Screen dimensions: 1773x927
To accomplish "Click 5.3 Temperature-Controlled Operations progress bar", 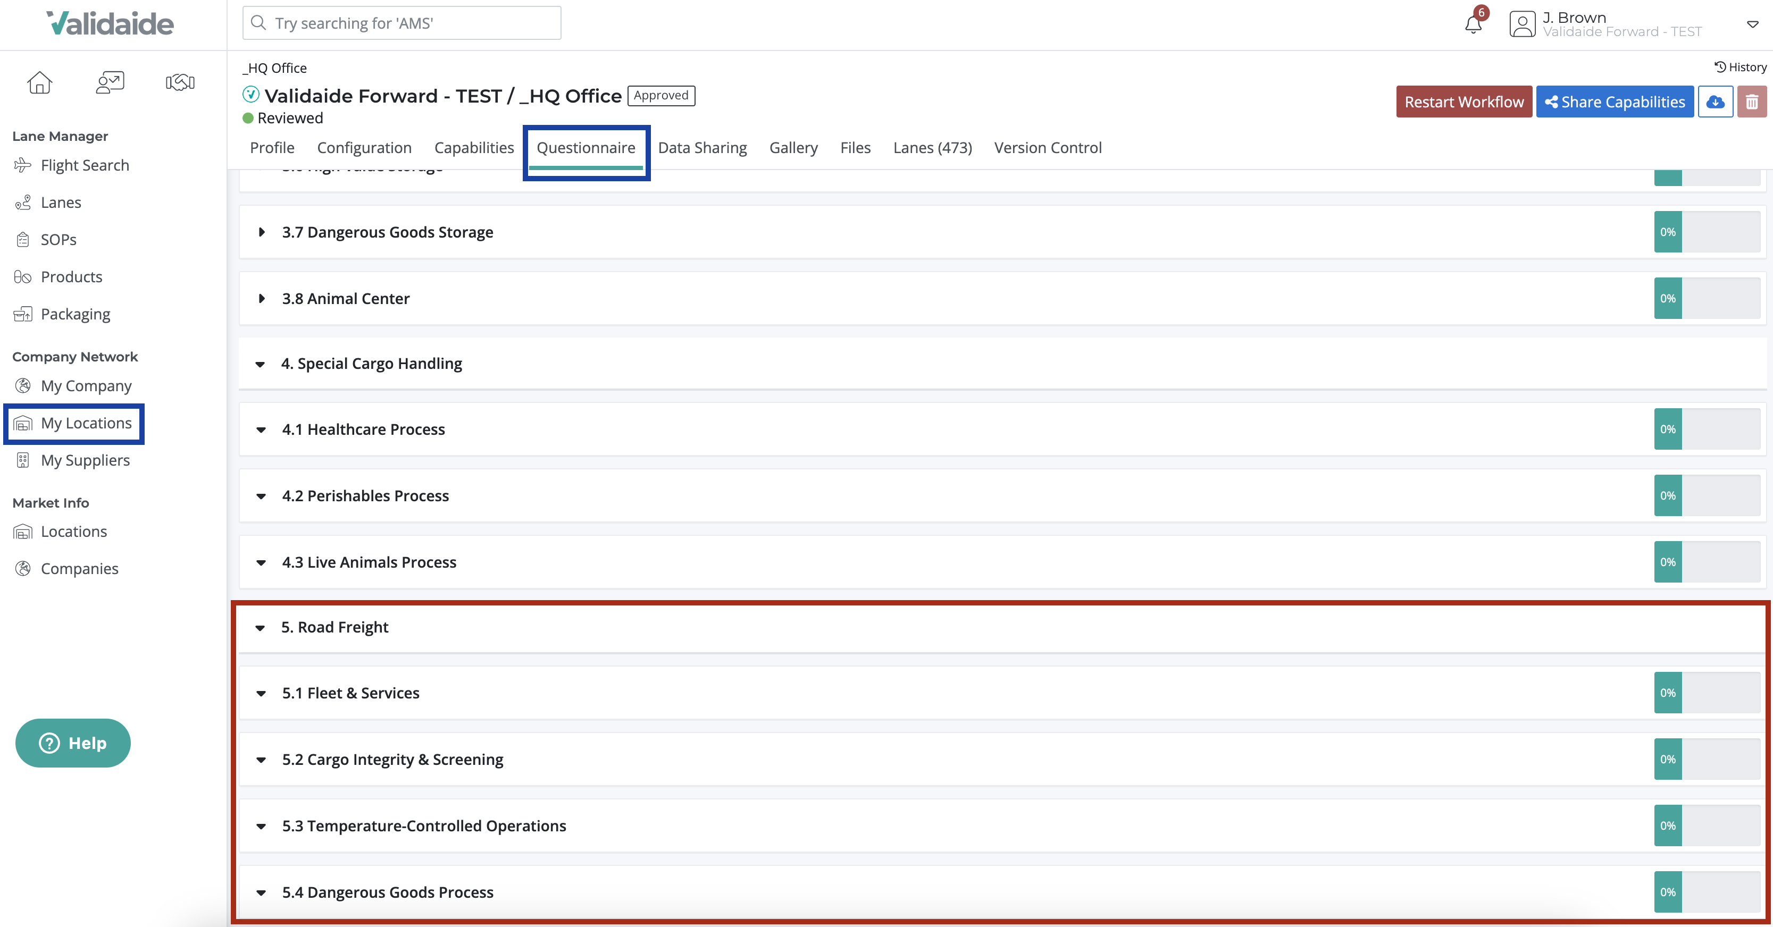I will coord(1707,826).
